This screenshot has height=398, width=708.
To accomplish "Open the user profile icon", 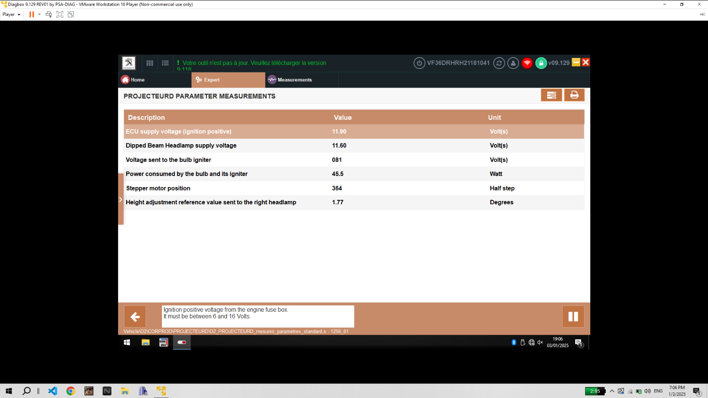I will tap(513, 63).
